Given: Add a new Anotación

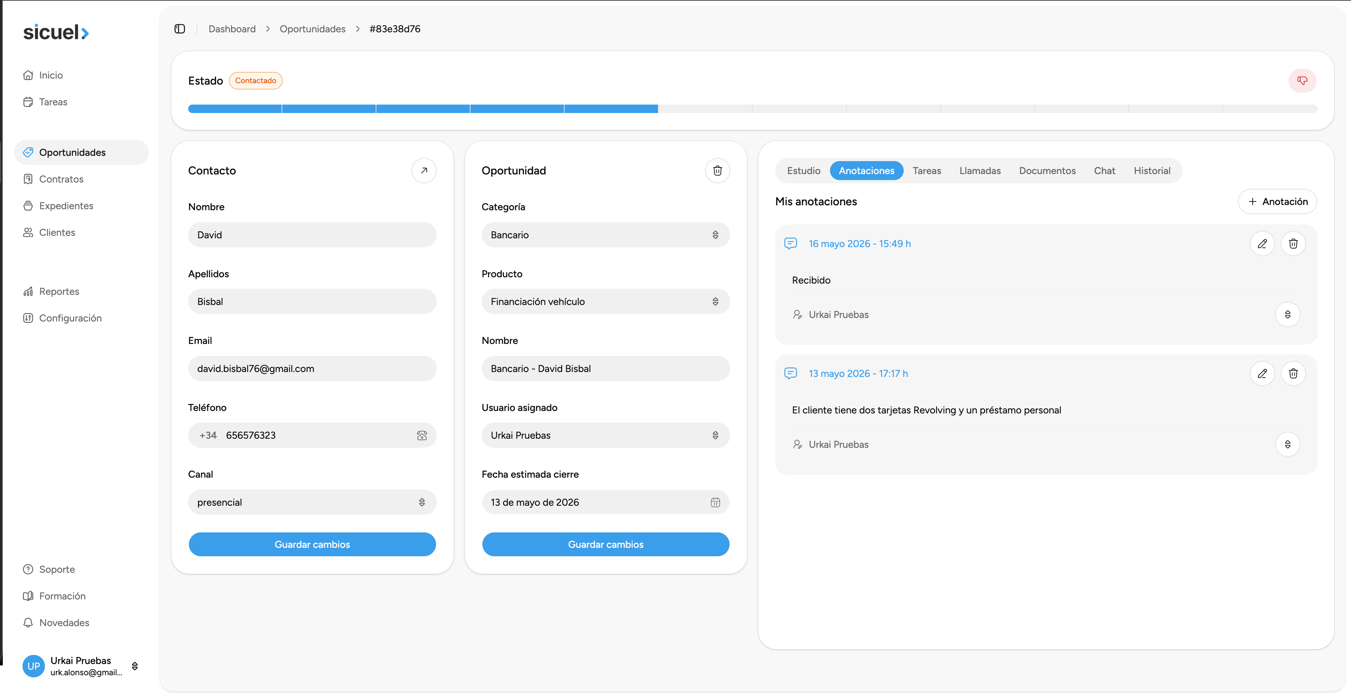Looking at the screenshot, I should pos(1278,202).
